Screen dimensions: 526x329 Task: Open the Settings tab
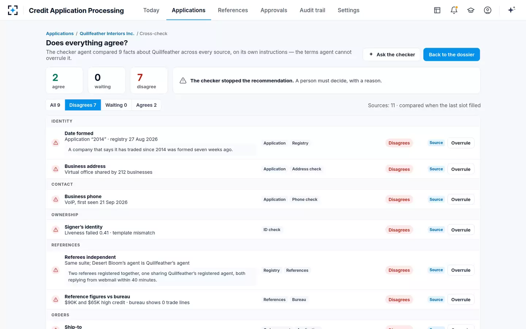(x=348, y=10)
